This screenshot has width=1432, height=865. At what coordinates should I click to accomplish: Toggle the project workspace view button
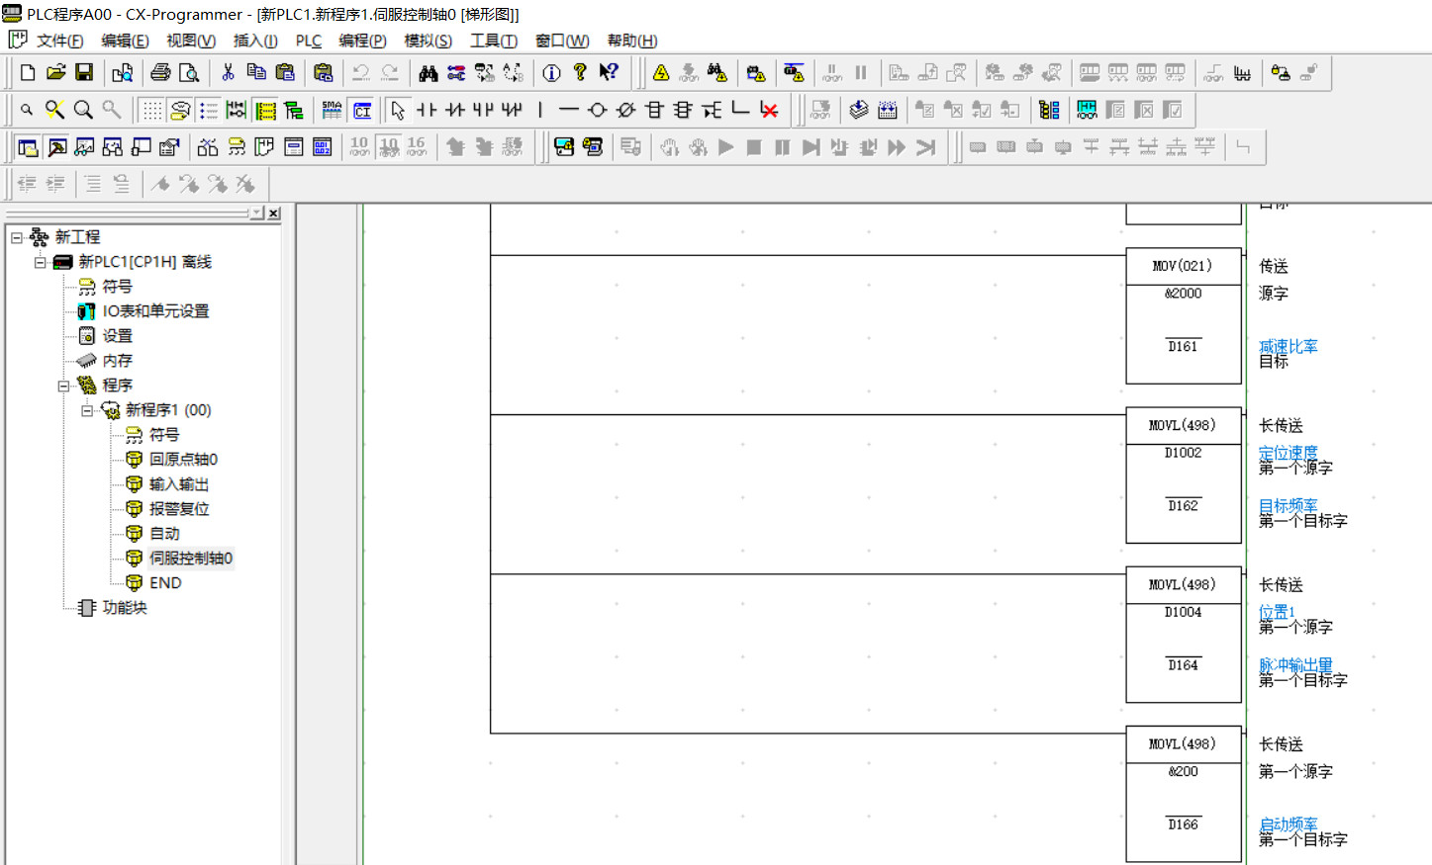pos(28,147)
